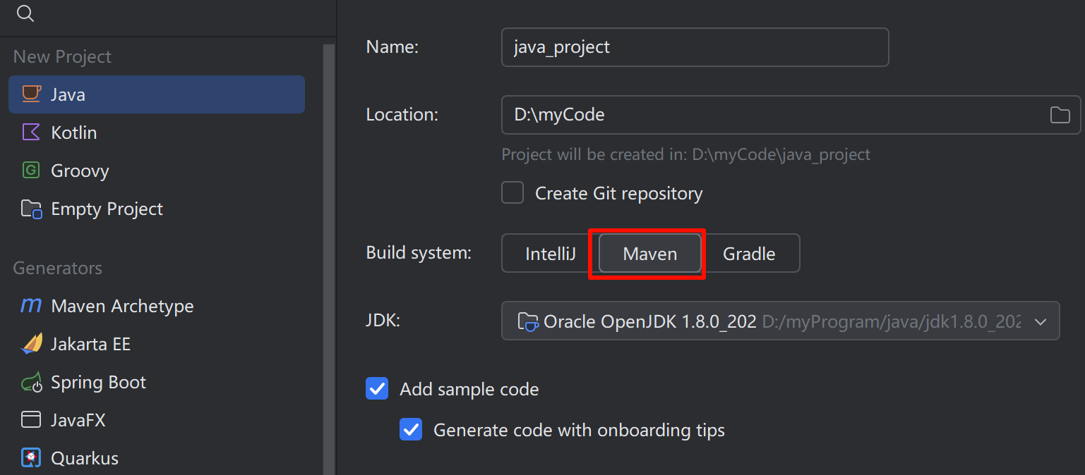Click the Build system label
The width and height of the screenshot is (1085, 475).
[x=419, y=252]
